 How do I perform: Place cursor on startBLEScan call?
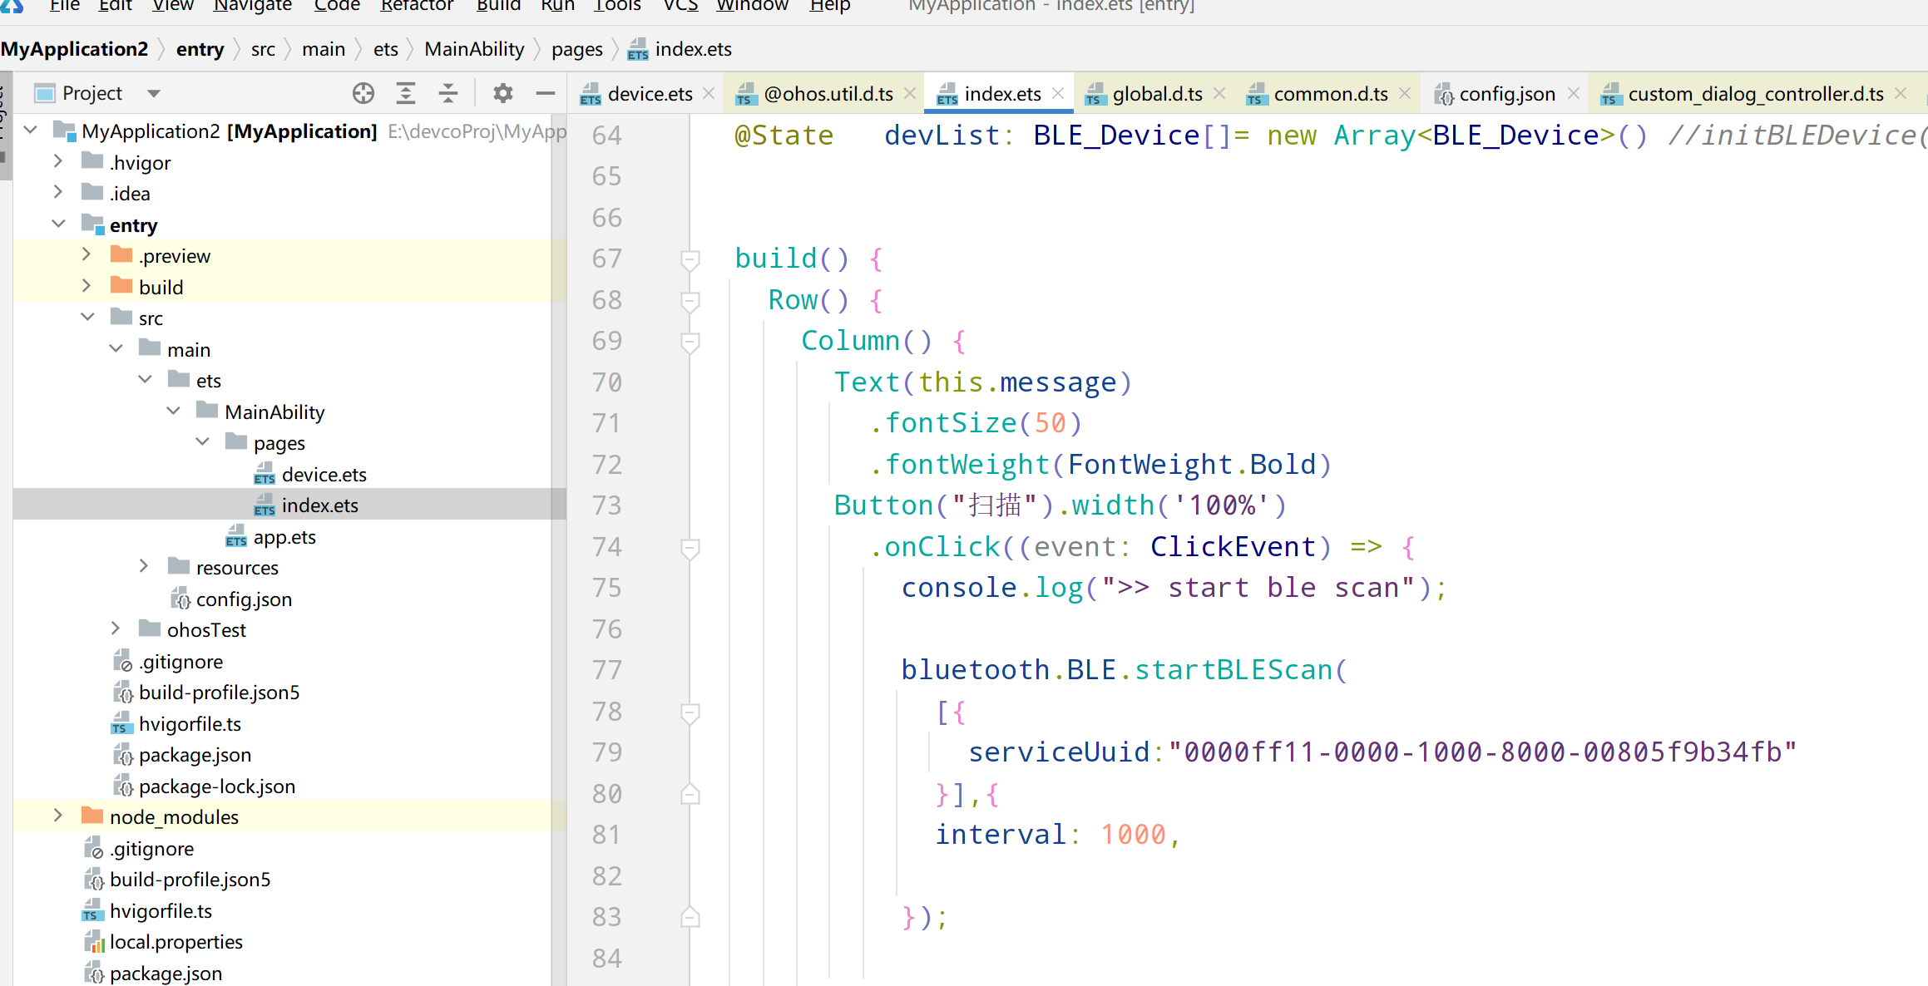(x=1233, y=669)
